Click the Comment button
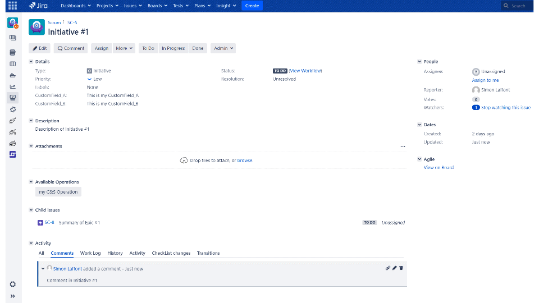 (71, 48)
